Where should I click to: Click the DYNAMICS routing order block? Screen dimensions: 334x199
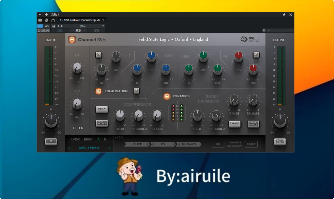tap(189, 144)
